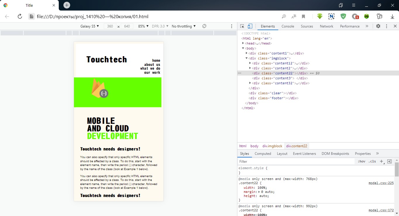
Task: Open the Galaxy S5 device dropdown
Action: [90, 26]
